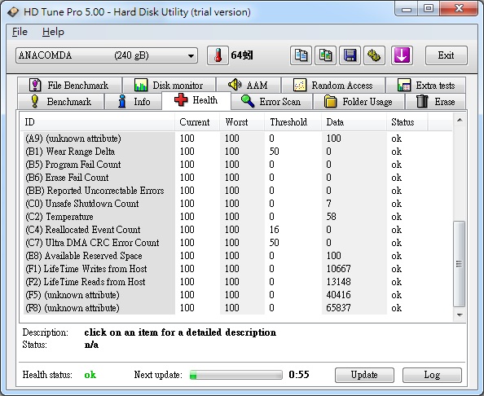Click the ID column header
This screenshot has height=396, width=484.
(97, 122)
